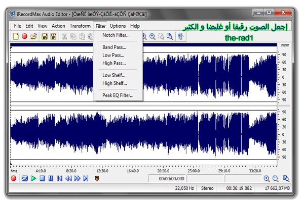Click the Zoom Selection dashed magnifier icon

point(161,36)
